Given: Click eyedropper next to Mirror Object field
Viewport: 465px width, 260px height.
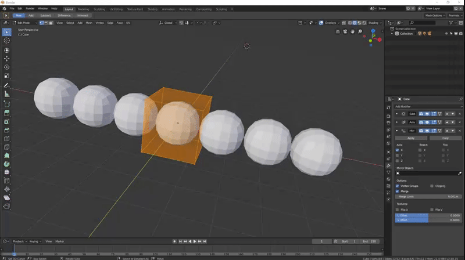Looking at the screenshot, I should click(460, 173).
